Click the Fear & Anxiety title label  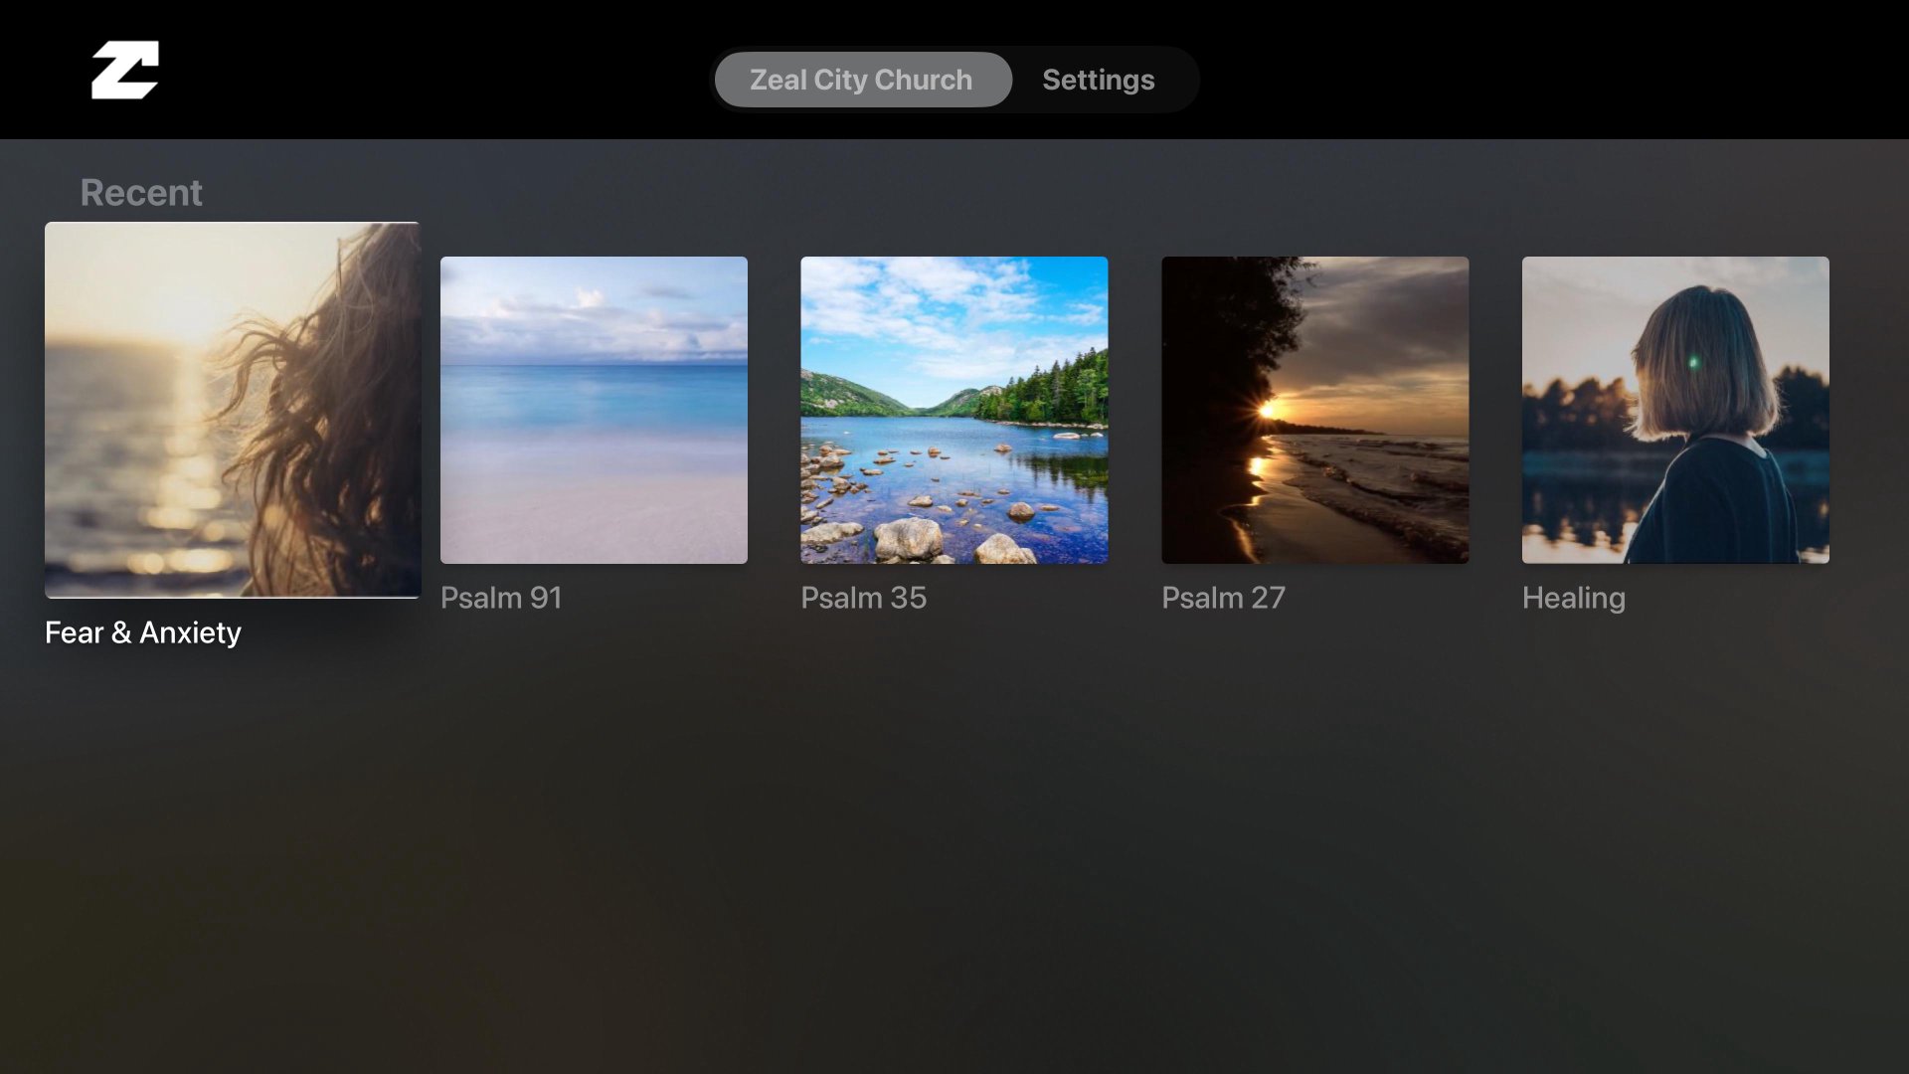click(x=143, y=632)
